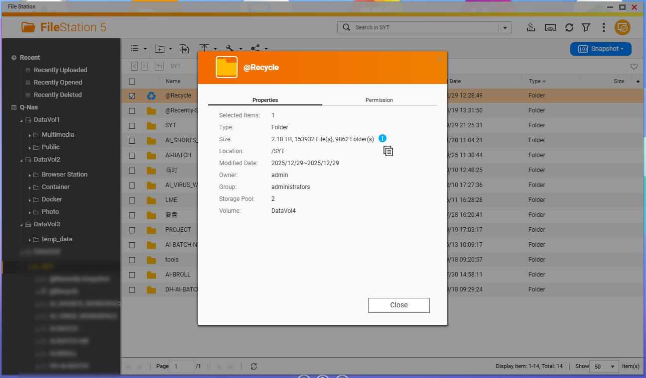Expand the Multimedia folder tree node
This screenshot has height=378, width=646.
click(x=29, y=135)
